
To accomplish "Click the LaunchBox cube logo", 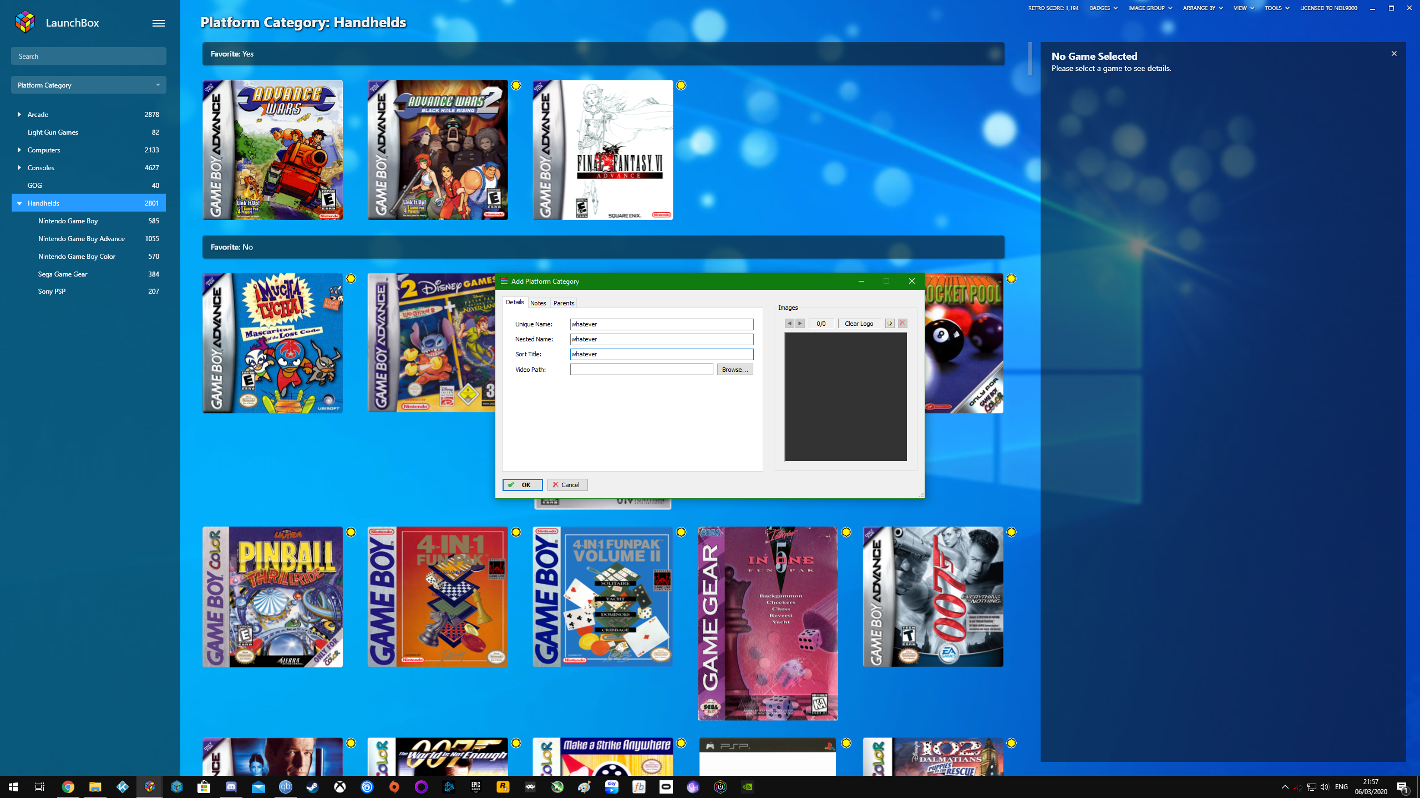I will pyautogui.click(x=26, y=22).
